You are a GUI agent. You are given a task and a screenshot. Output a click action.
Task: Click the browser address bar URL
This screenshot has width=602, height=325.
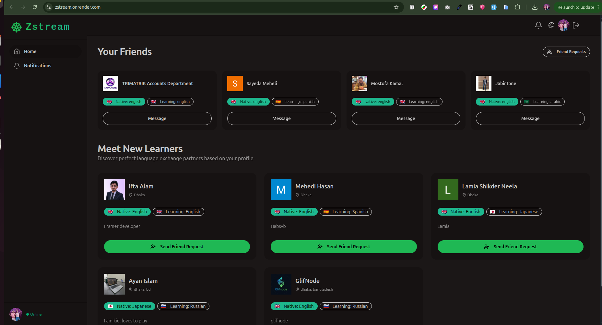[x=78, y=7]
